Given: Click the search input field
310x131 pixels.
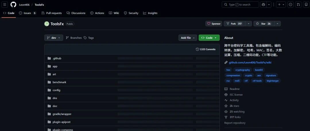Looking at the screenshot, I should tap(240, 5).
